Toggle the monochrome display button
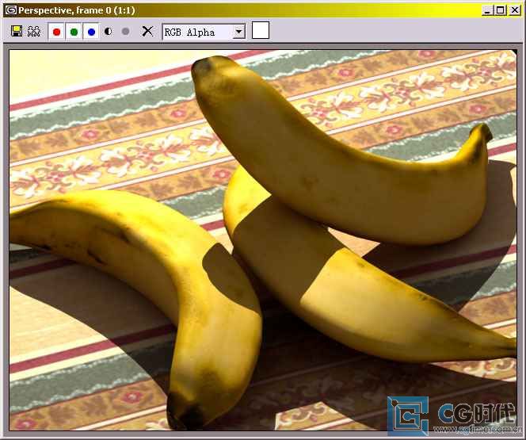This screenshot has width=526, height=440. pyautogui.click(x=125, y=32)
